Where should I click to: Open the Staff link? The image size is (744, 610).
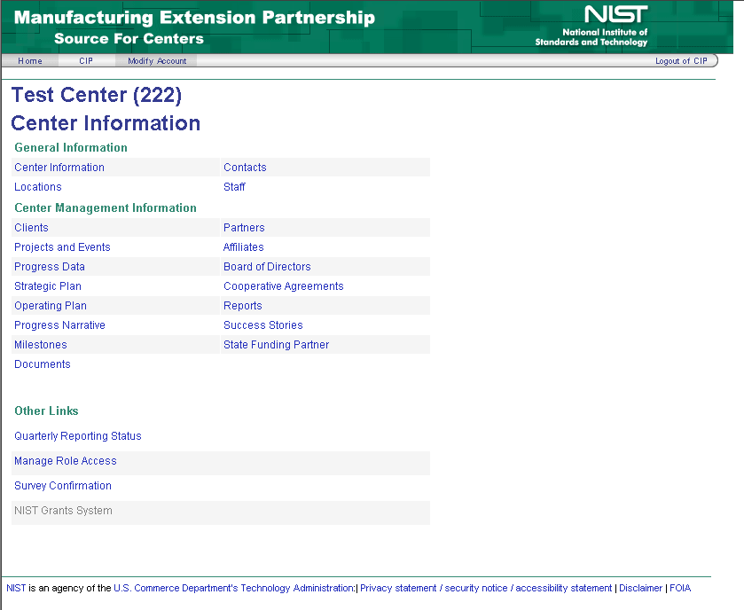234,187
